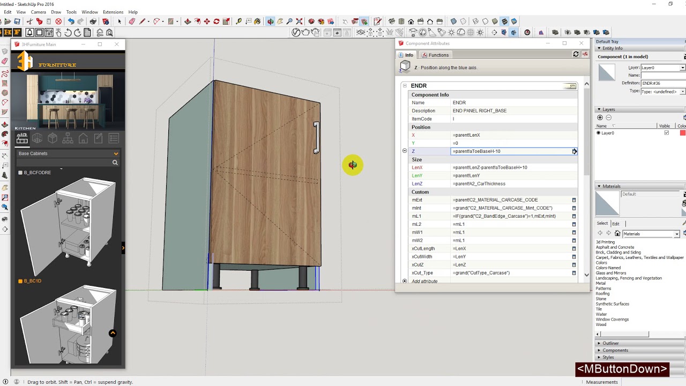686x386 pixels.
Task: Save the model with the floppy icon
Action: click(x=17, y=21)
